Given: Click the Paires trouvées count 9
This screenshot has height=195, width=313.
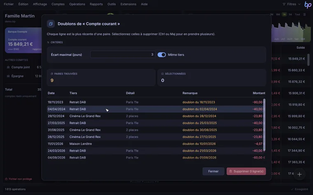Looking at the screenshot, I should (52, 80).
